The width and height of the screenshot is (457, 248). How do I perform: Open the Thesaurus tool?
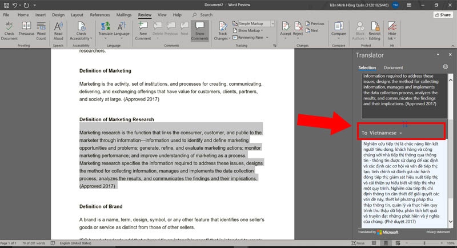coord(26,29)
